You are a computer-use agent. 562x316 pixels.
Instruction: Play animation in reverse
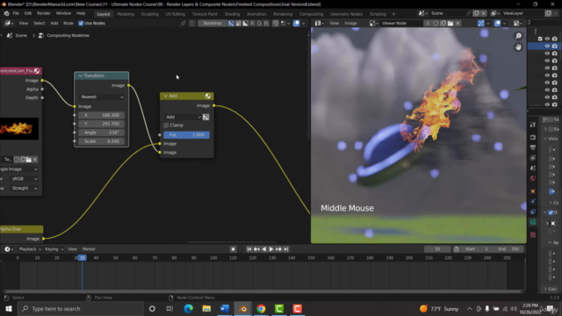coord(264,249)
